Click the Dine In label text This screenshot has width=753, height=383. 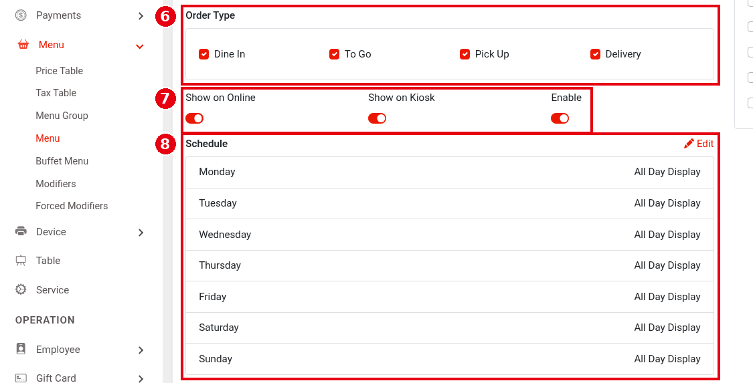click(x=230, y=54)
